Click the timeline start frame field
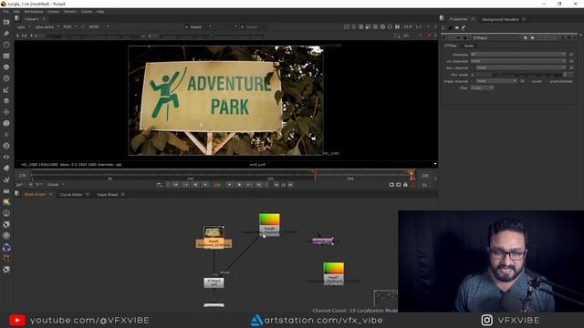584x328 pixels. tap(22, 175)
